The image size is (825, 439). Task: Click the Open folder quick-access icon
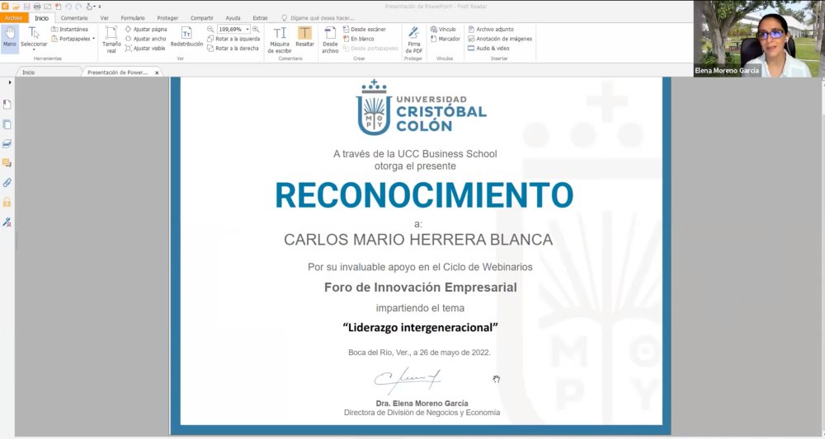click(16, 7)
